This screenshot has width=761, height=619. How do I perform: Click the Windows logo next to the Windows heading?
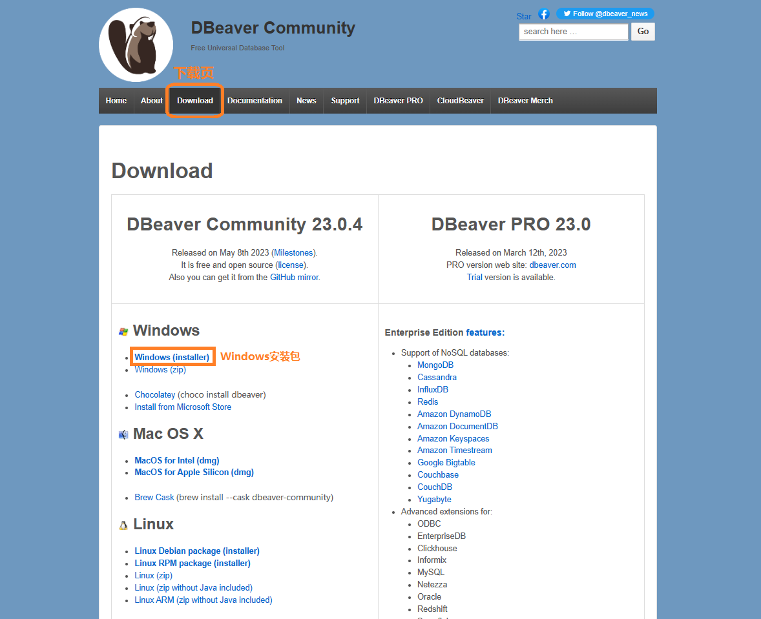123,330
